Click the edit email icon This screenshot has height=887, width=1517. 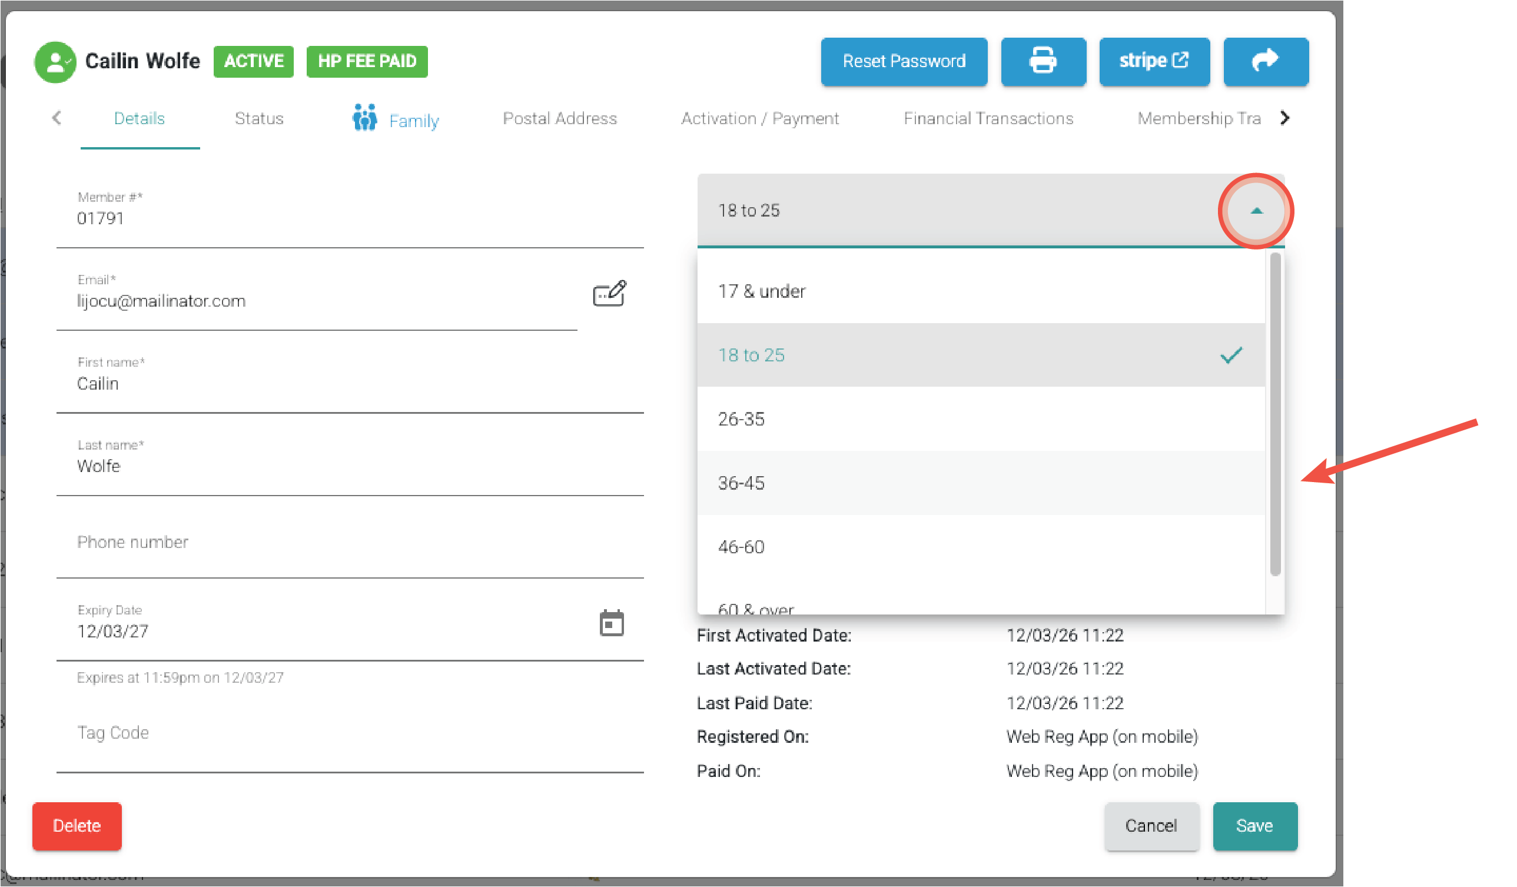point(609,294)
